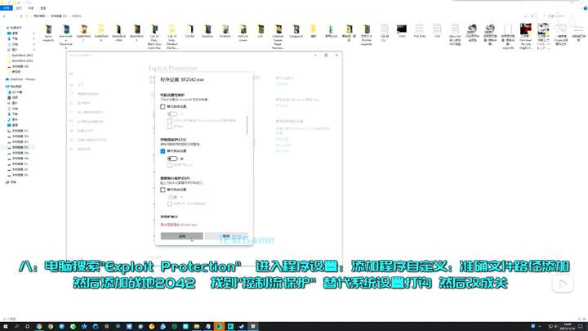The width and height of the screenshot is (588, 331).
Task: Open the Call of Duty Modern Warfare folder
Action: tap(171, 37)
